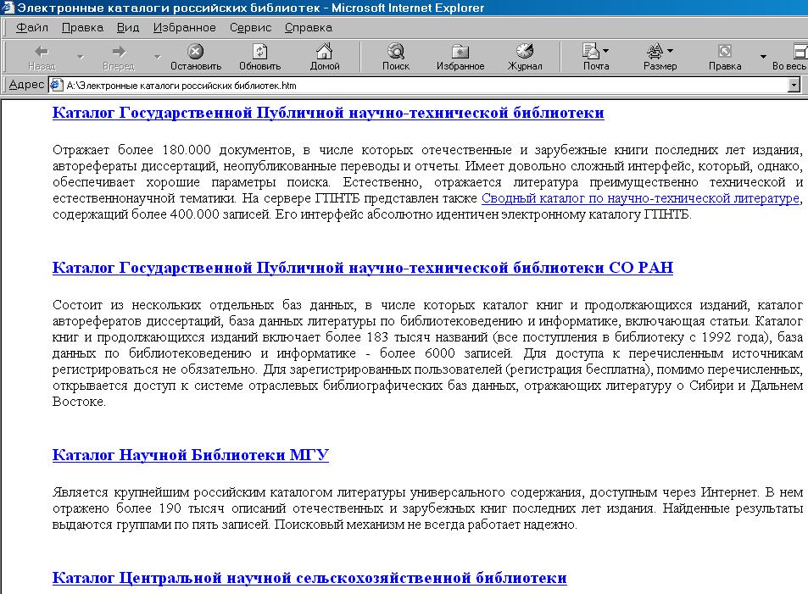The width and height of the screenshot is (808, 594).
Task: Open the Избранное toolbar button with folder icon
Action: 460,56
